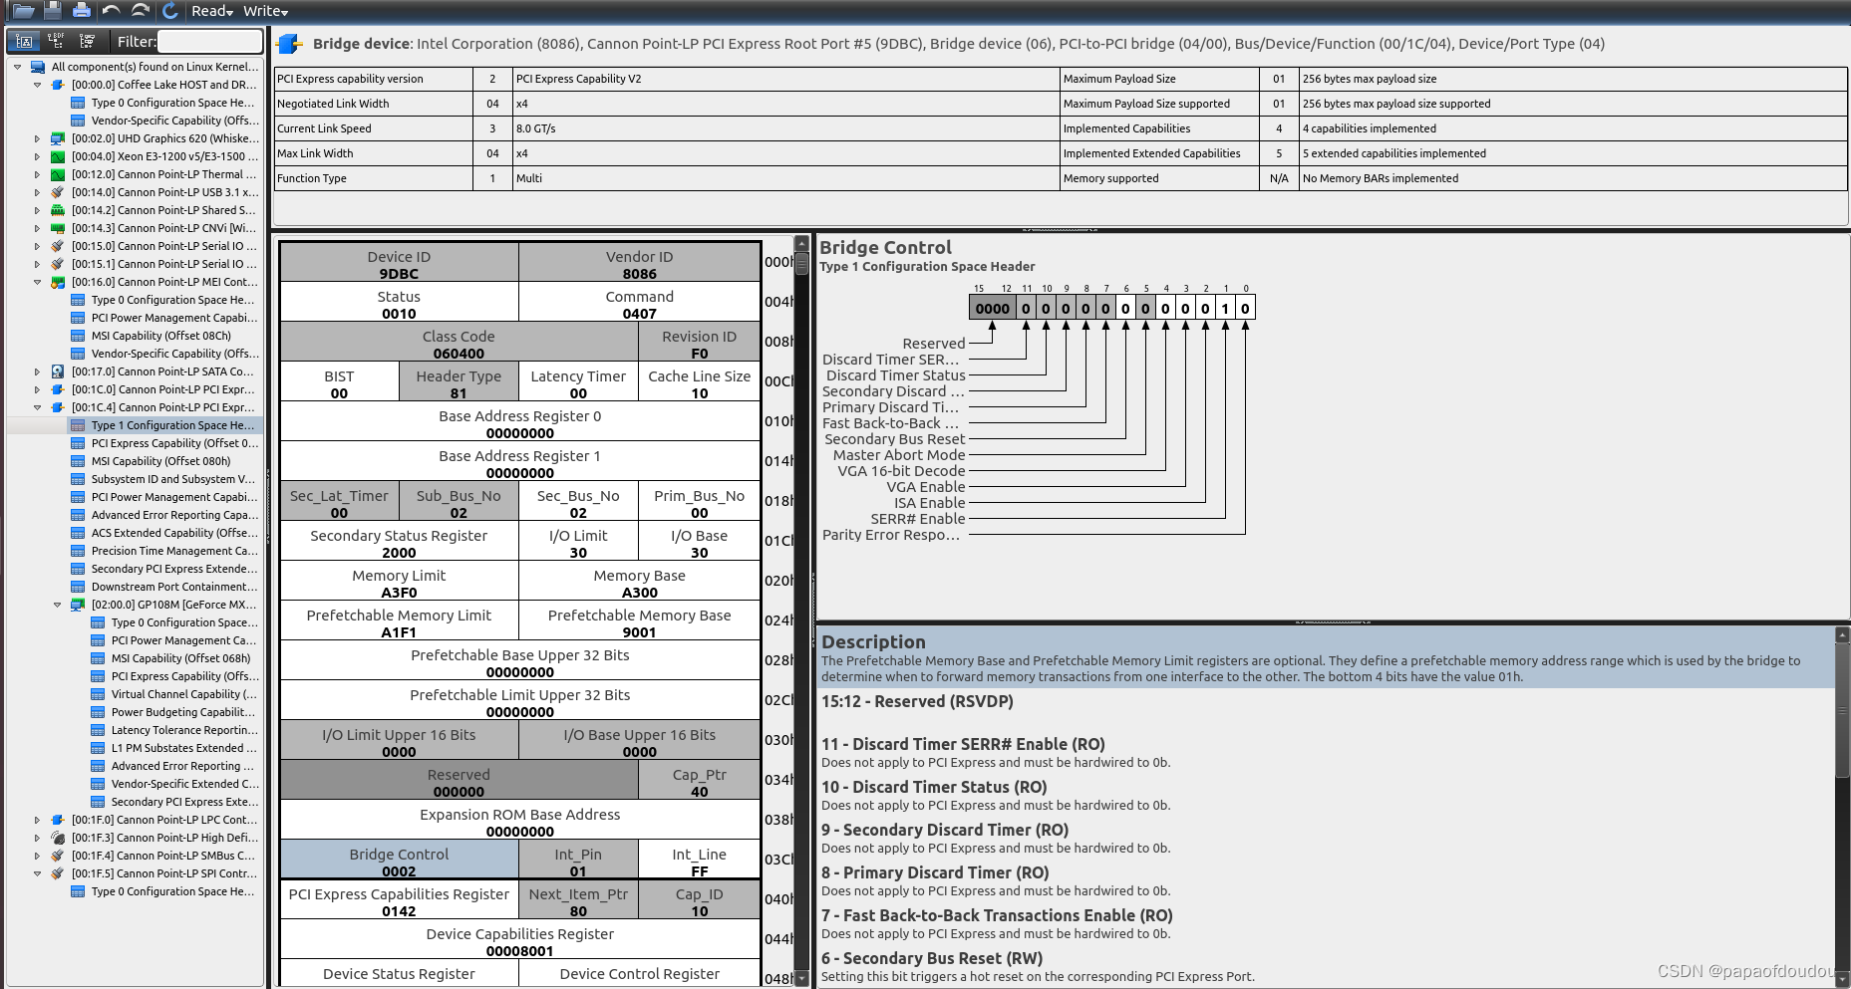The image size is (1851, 989).
Task: Click the table icon of MSI Capability (Offset 08Ch)
Action: 78,336
